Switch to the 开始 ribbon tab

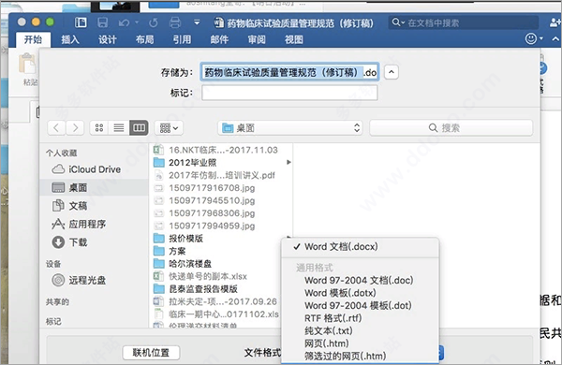coord(33,39)
